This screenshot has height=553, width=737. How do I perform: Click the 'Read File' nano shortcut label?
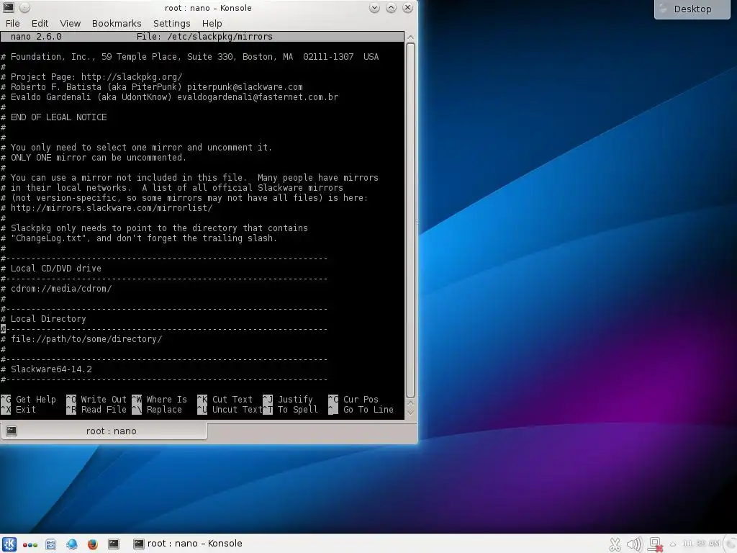click(x=104, y=410)
